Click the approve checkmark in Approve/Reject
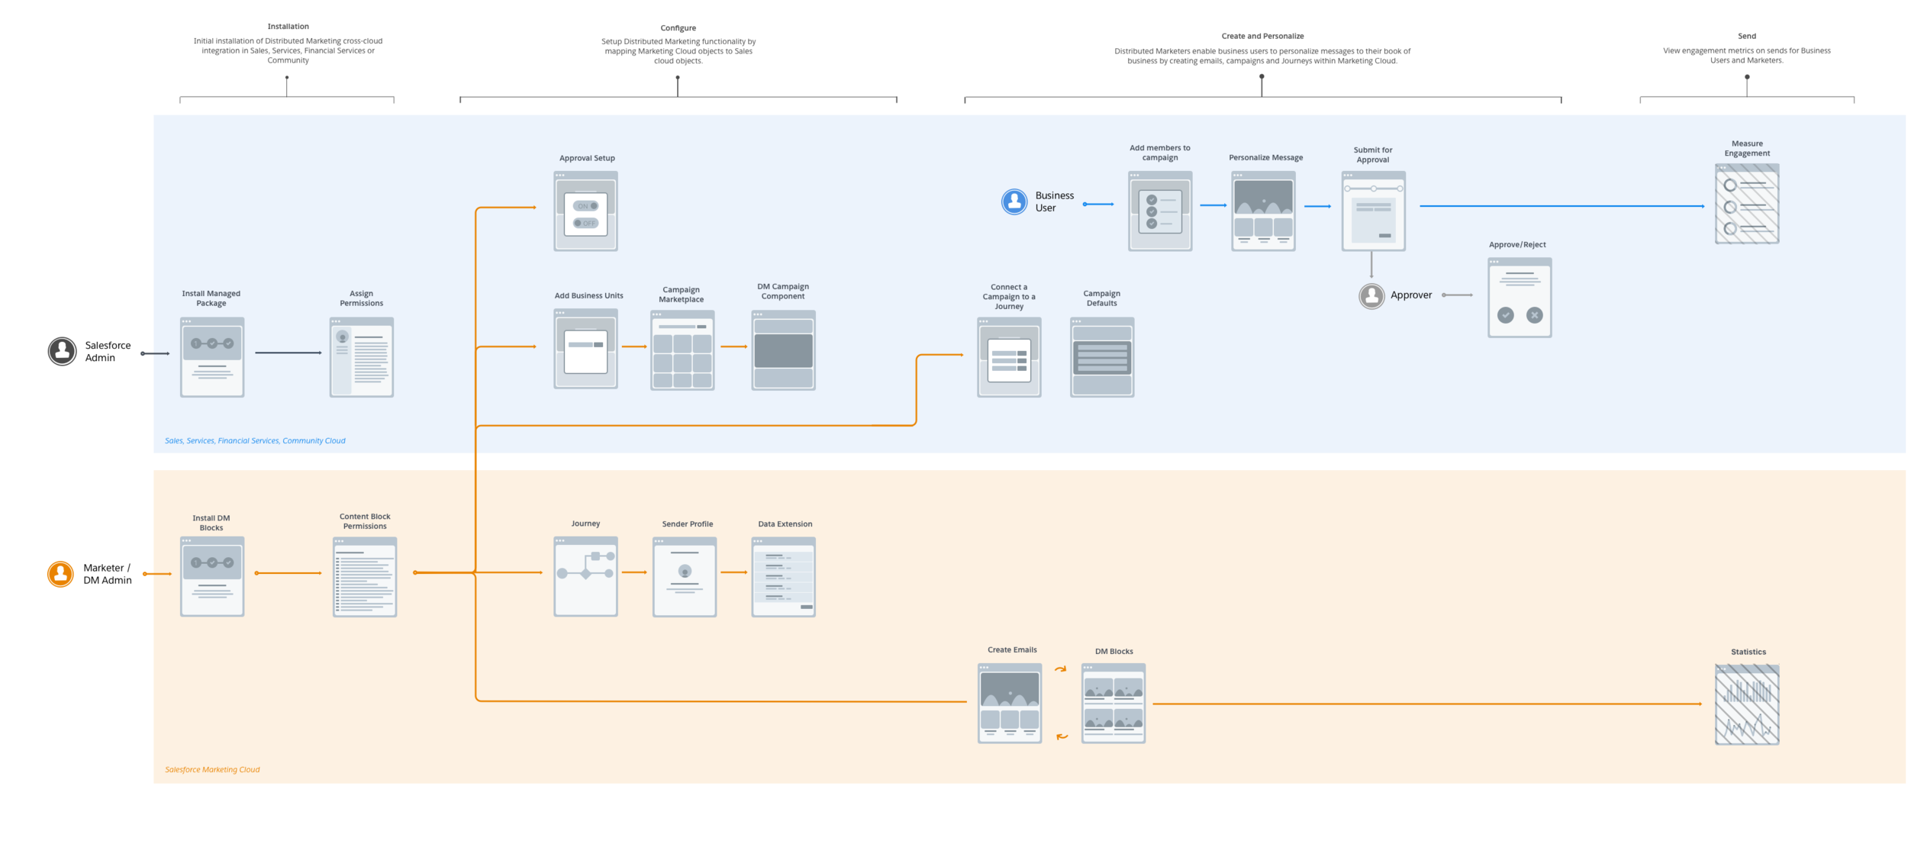 pyautogui.click(x=1506, y=315)
